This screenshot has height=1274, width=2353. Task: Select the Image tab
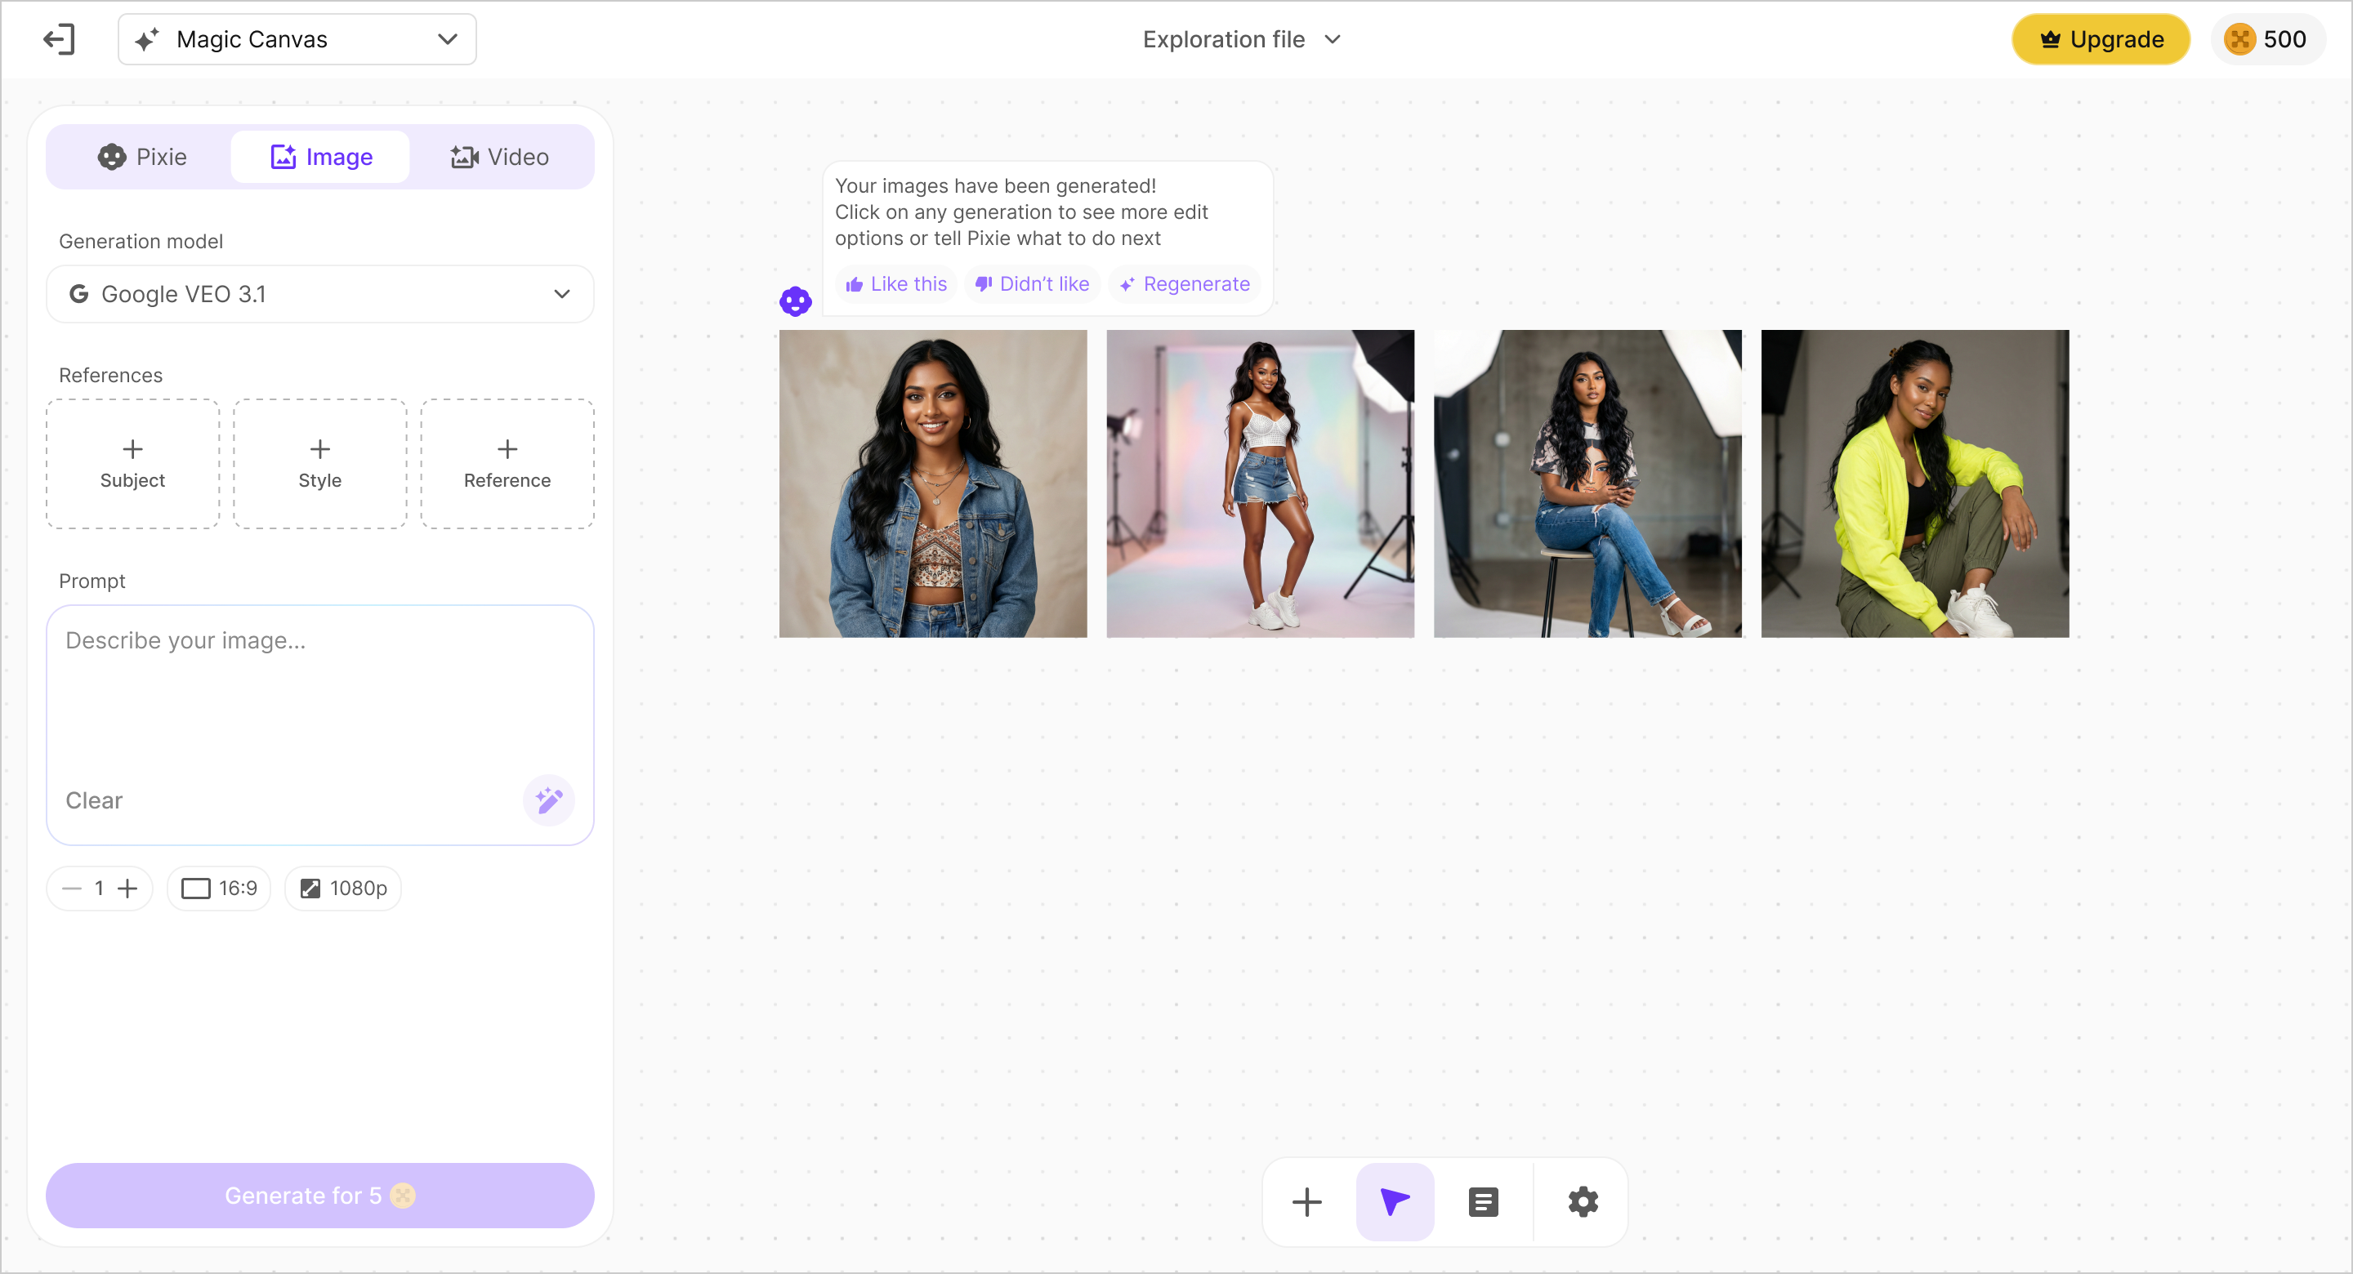(320, 157)
